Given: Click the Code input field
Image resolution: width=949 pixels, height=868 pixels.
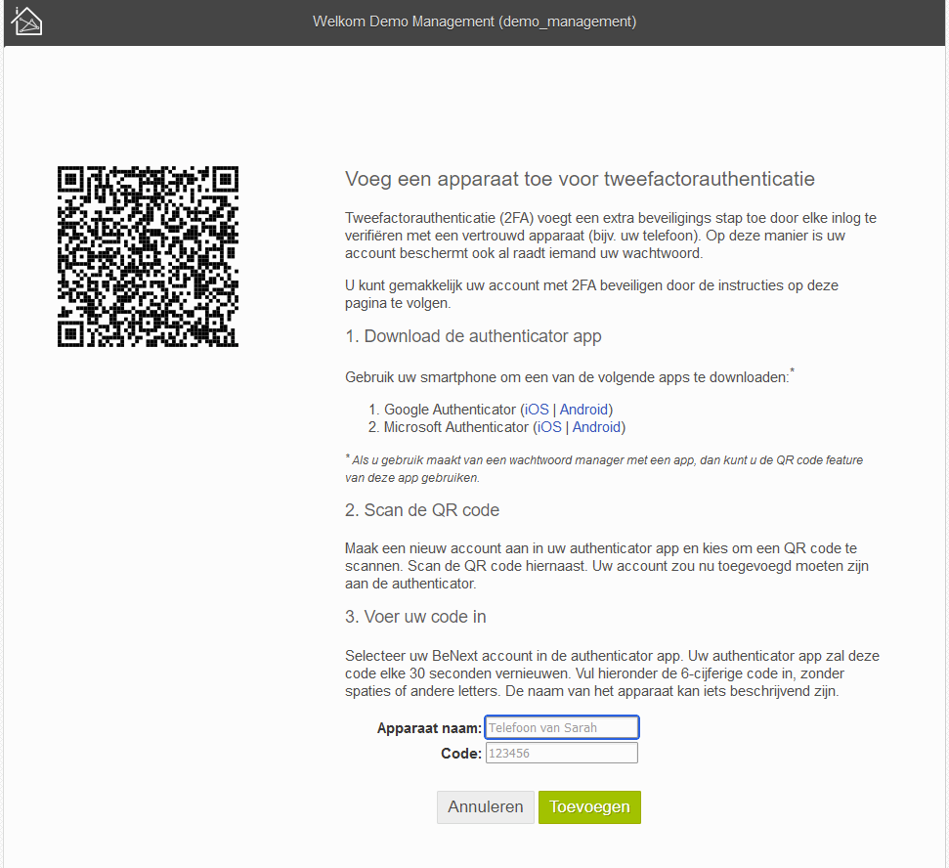Looking at the screenshot, I should pyautogui.click(x=561, y=753).
